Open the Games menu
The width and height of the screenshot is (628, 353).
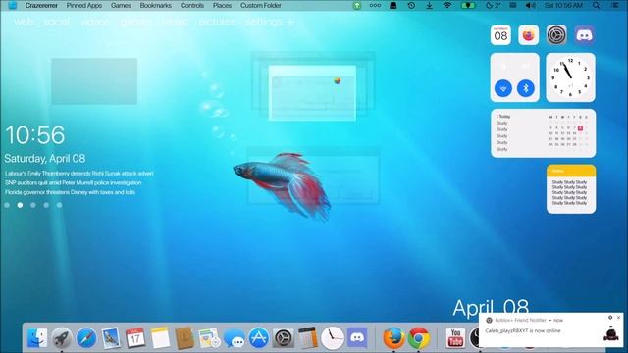coord(121,6)
